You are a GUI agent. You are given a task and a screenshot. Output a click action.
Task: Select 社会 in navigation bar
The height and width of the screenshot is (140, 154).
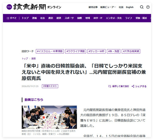point(43,18)
